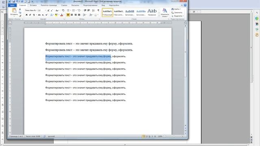Toggle Bold formatting
This screenshot has width=260, height=146.
point(26,15)
